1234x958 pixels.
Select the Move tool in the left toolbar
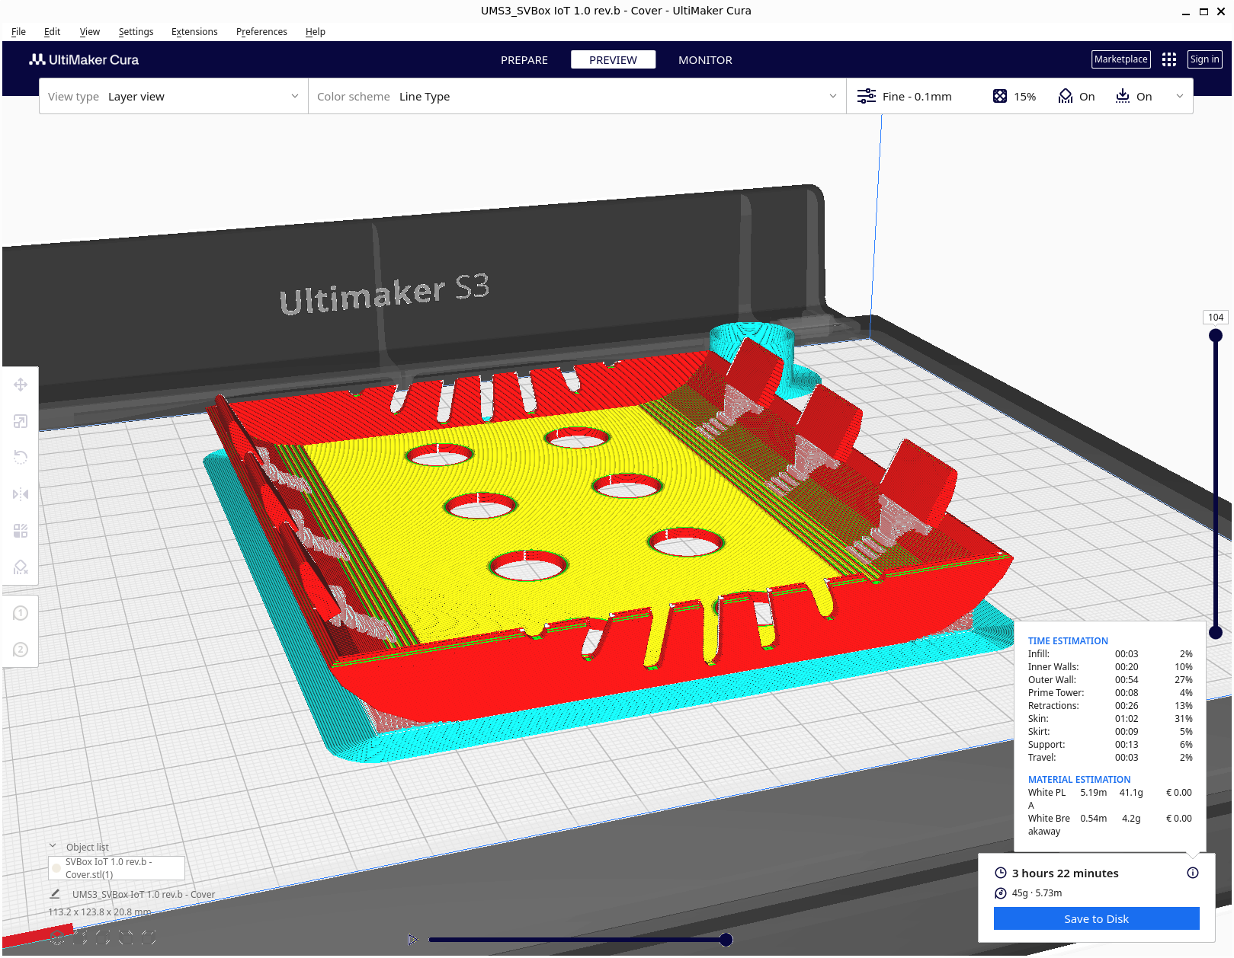click(x=21, y=385)
